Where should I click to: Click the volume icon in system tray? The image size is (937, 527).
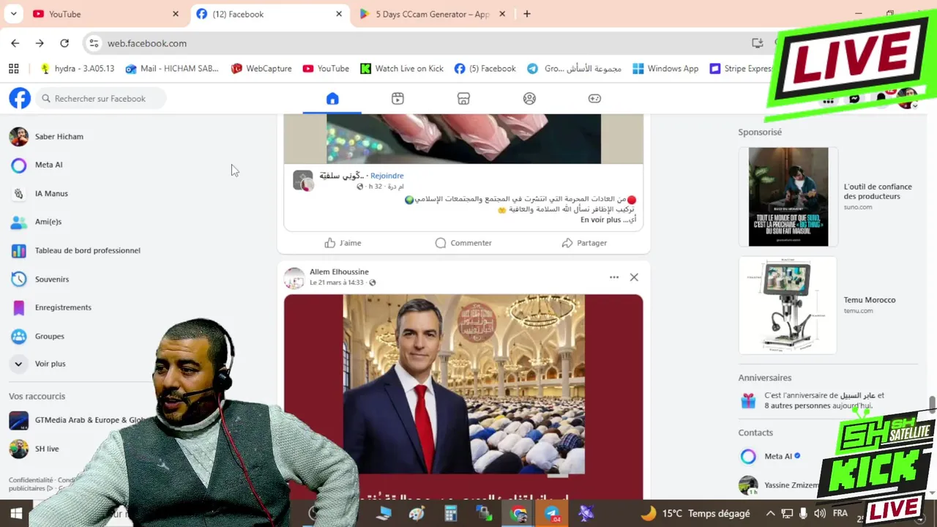click(819, 514)
